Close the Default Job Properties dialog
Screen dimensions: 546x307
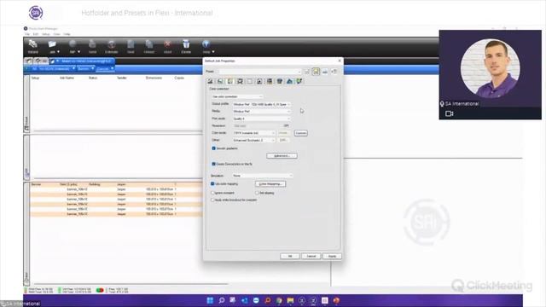(340, 61)
